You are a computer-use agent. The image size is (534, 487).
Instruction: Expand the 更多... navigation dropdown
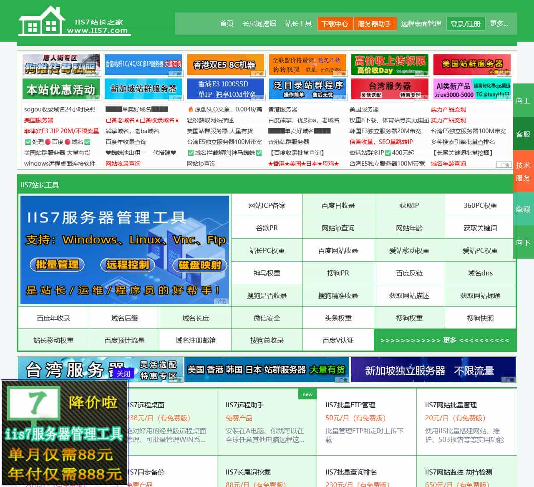click(499, 23)
